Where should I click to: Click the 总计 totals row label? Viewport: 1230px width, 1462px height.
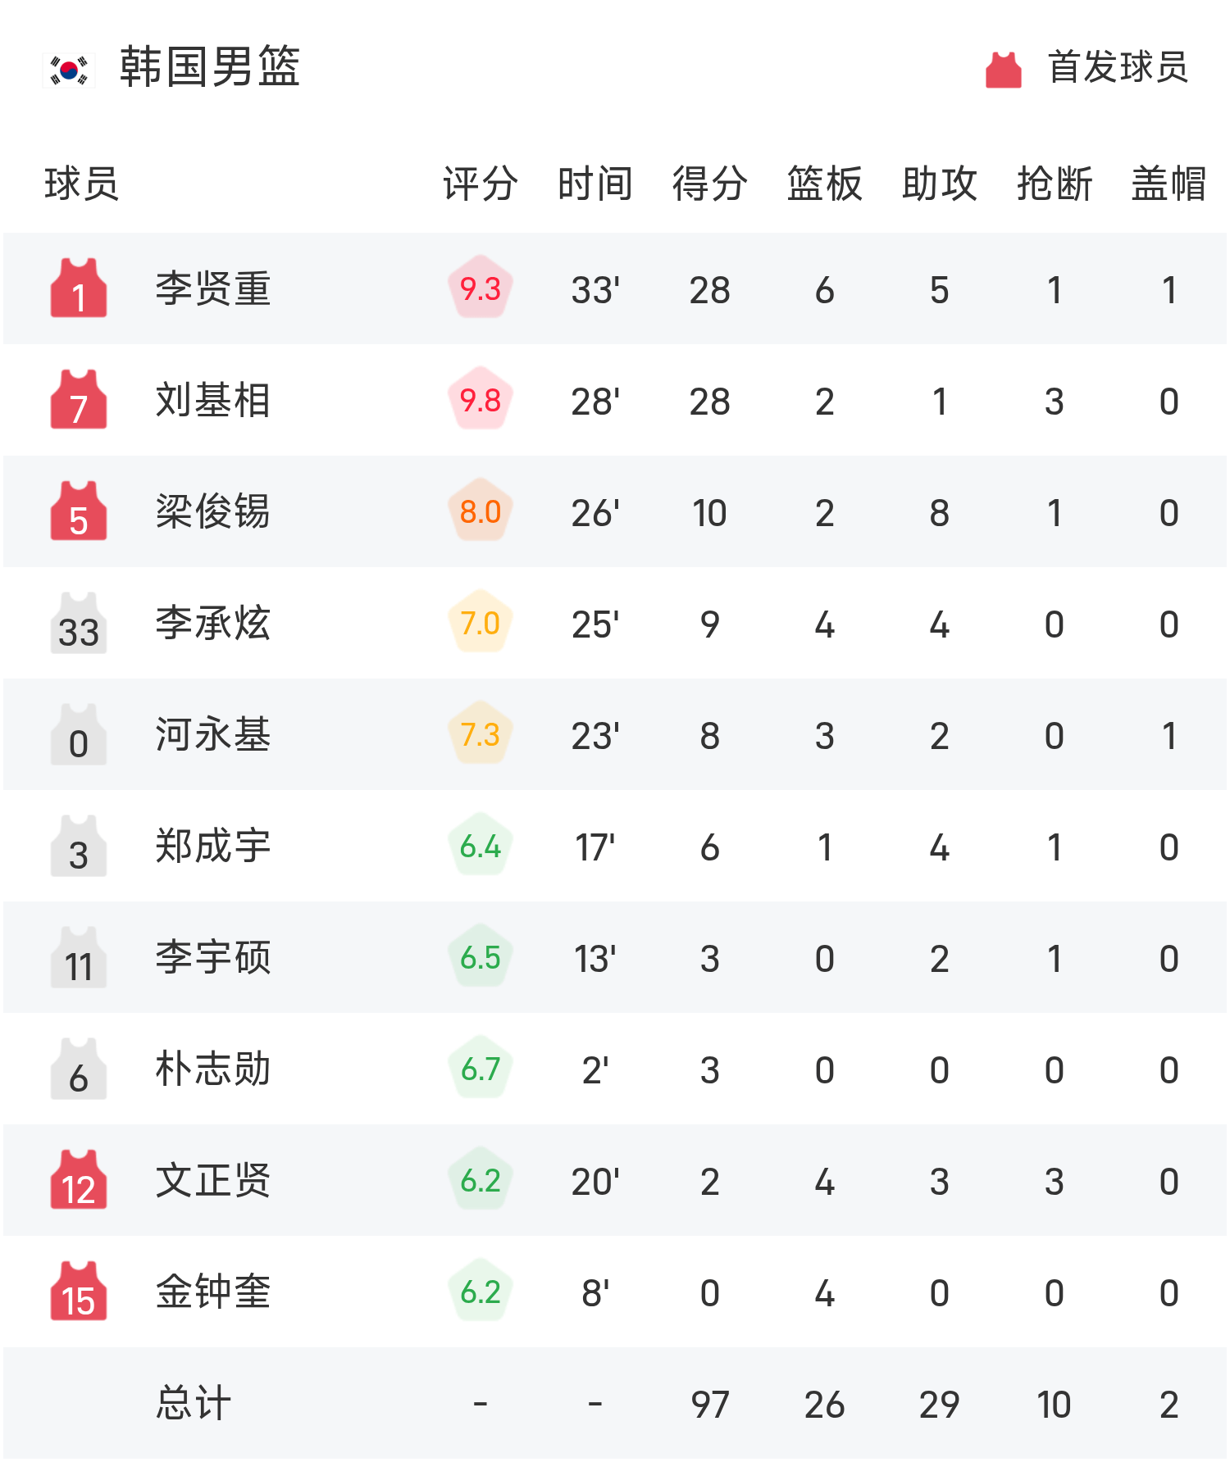194,1402
